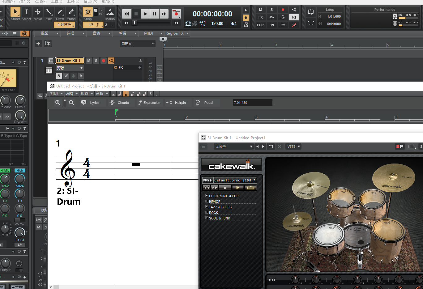Expand the SOUL & FUNK category
This screenshot has width=423, height=289.
[207, 218]
